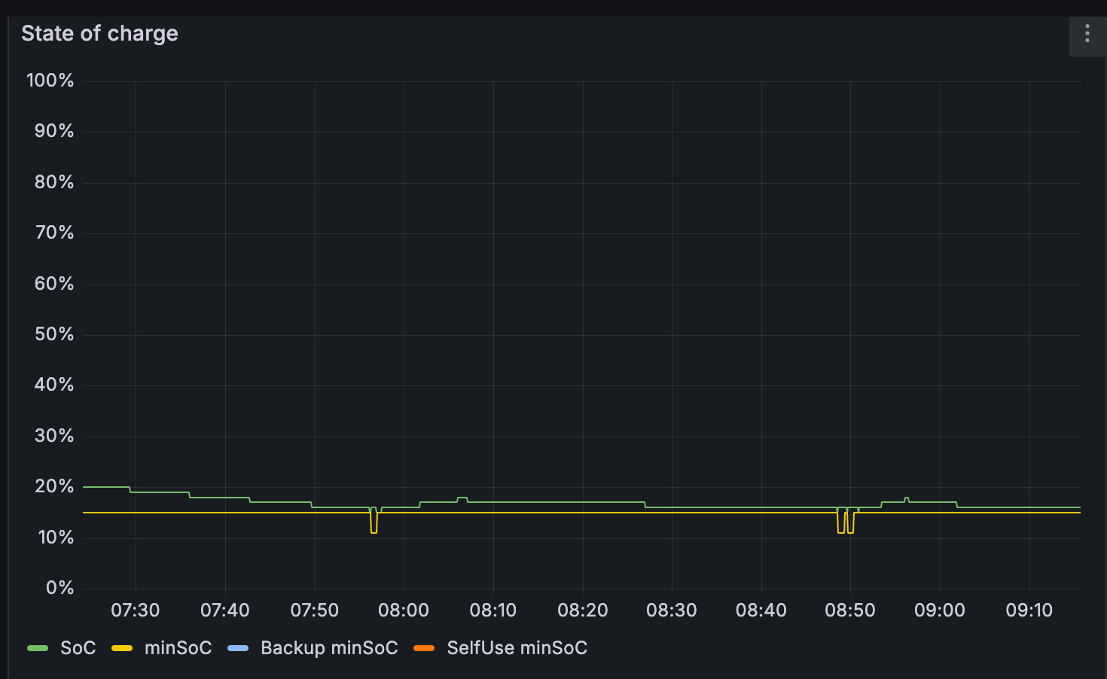Click the 50% y-axis label

click(54, 334)
